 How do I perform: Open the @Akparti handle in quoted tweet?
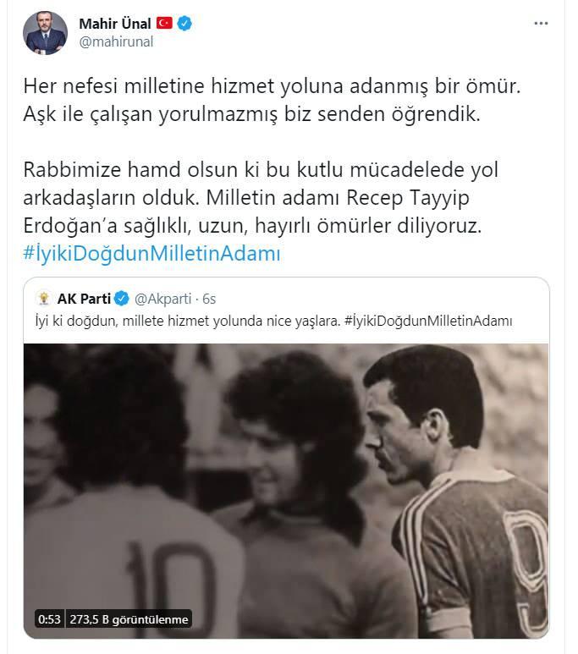pyautogui.click(x=163, y=299)
